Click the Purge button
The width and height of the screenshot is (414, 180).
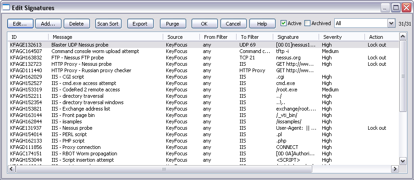click(173, 24)
